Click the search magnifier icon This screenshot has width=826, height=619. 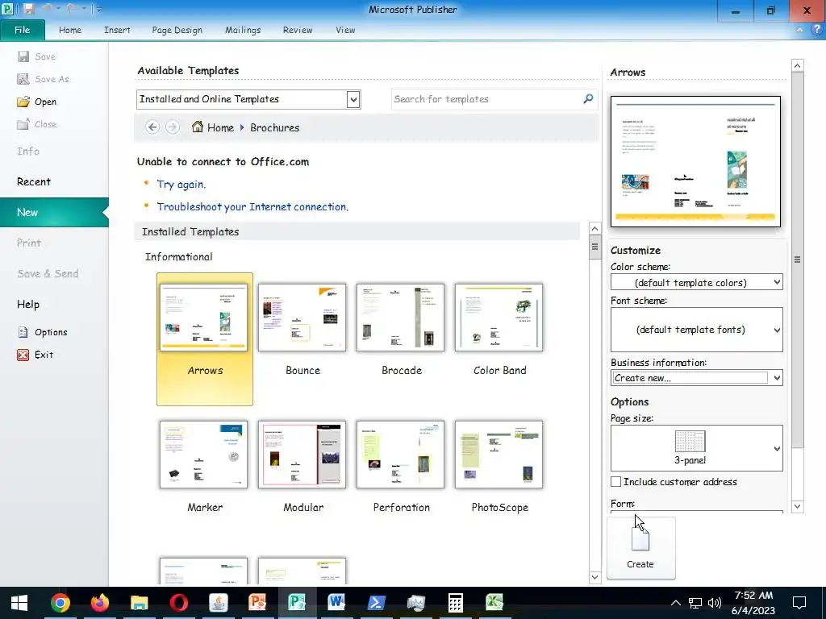588,98
